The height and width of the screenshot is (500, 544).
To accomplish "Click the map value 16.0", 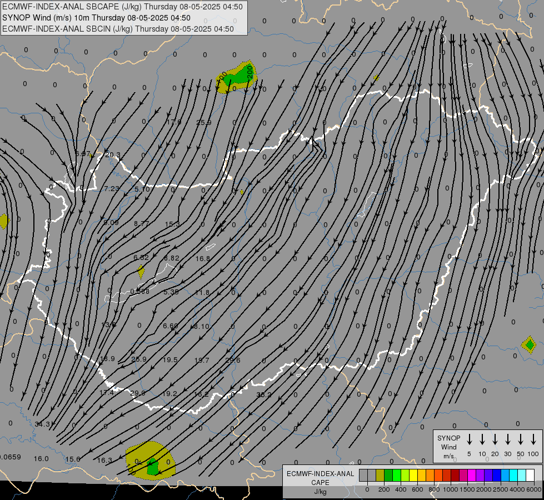I will click(x=41, y=459).
